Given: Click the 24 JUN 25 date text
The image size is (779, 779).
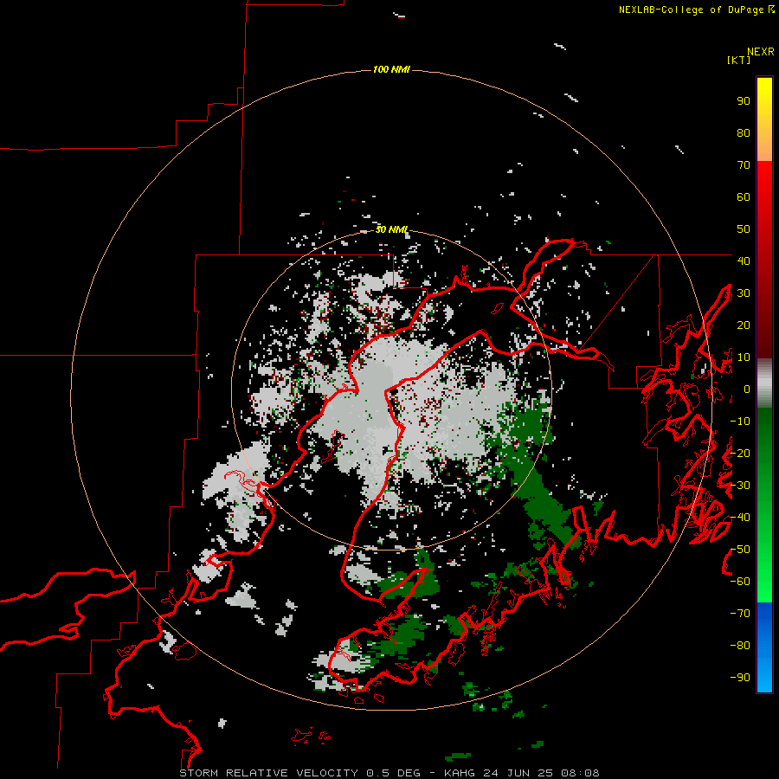Looking at the screenshot, I should [518, 773].
